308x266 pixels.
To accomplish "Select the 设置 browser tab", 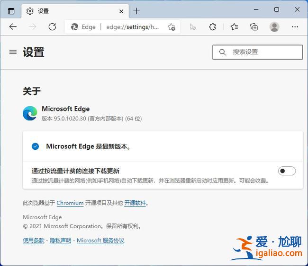I will click(75, 11).
